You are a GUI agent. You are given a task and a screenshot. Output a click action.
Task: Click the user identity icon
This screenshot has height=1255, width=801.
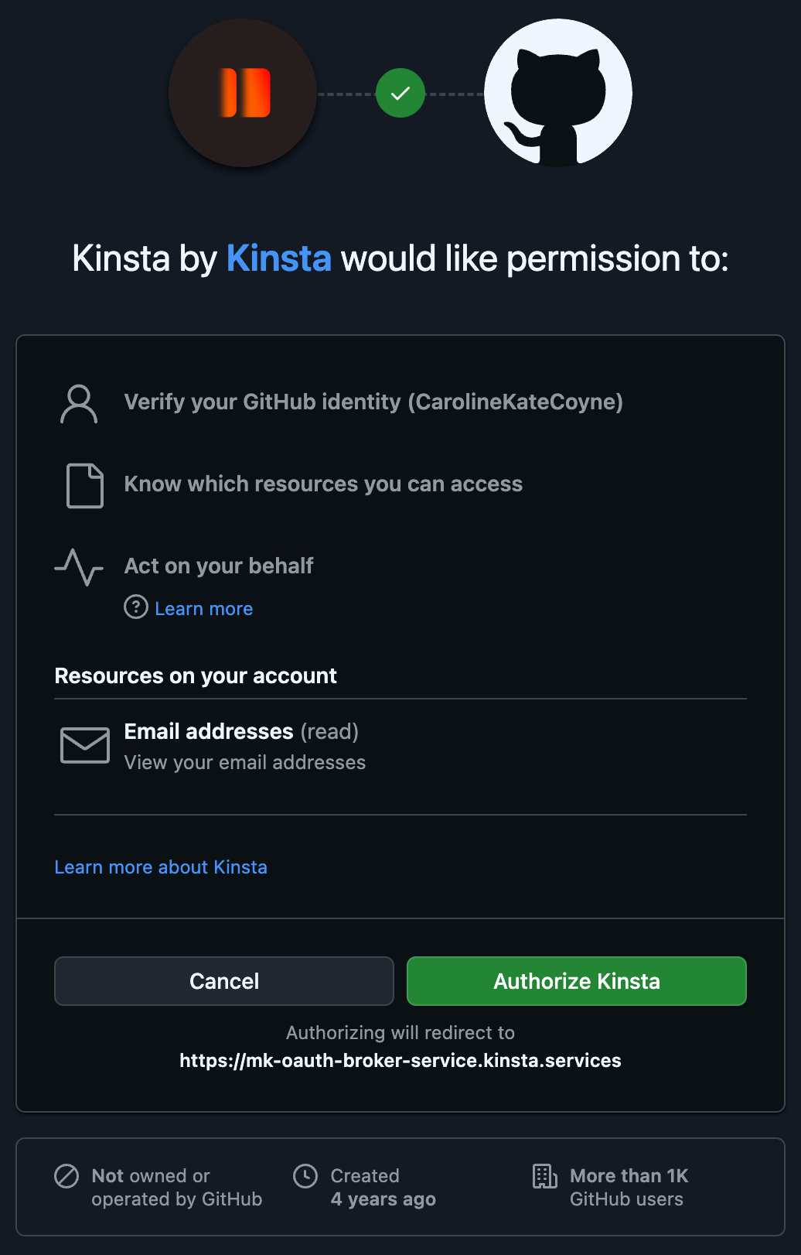point(78,403)
